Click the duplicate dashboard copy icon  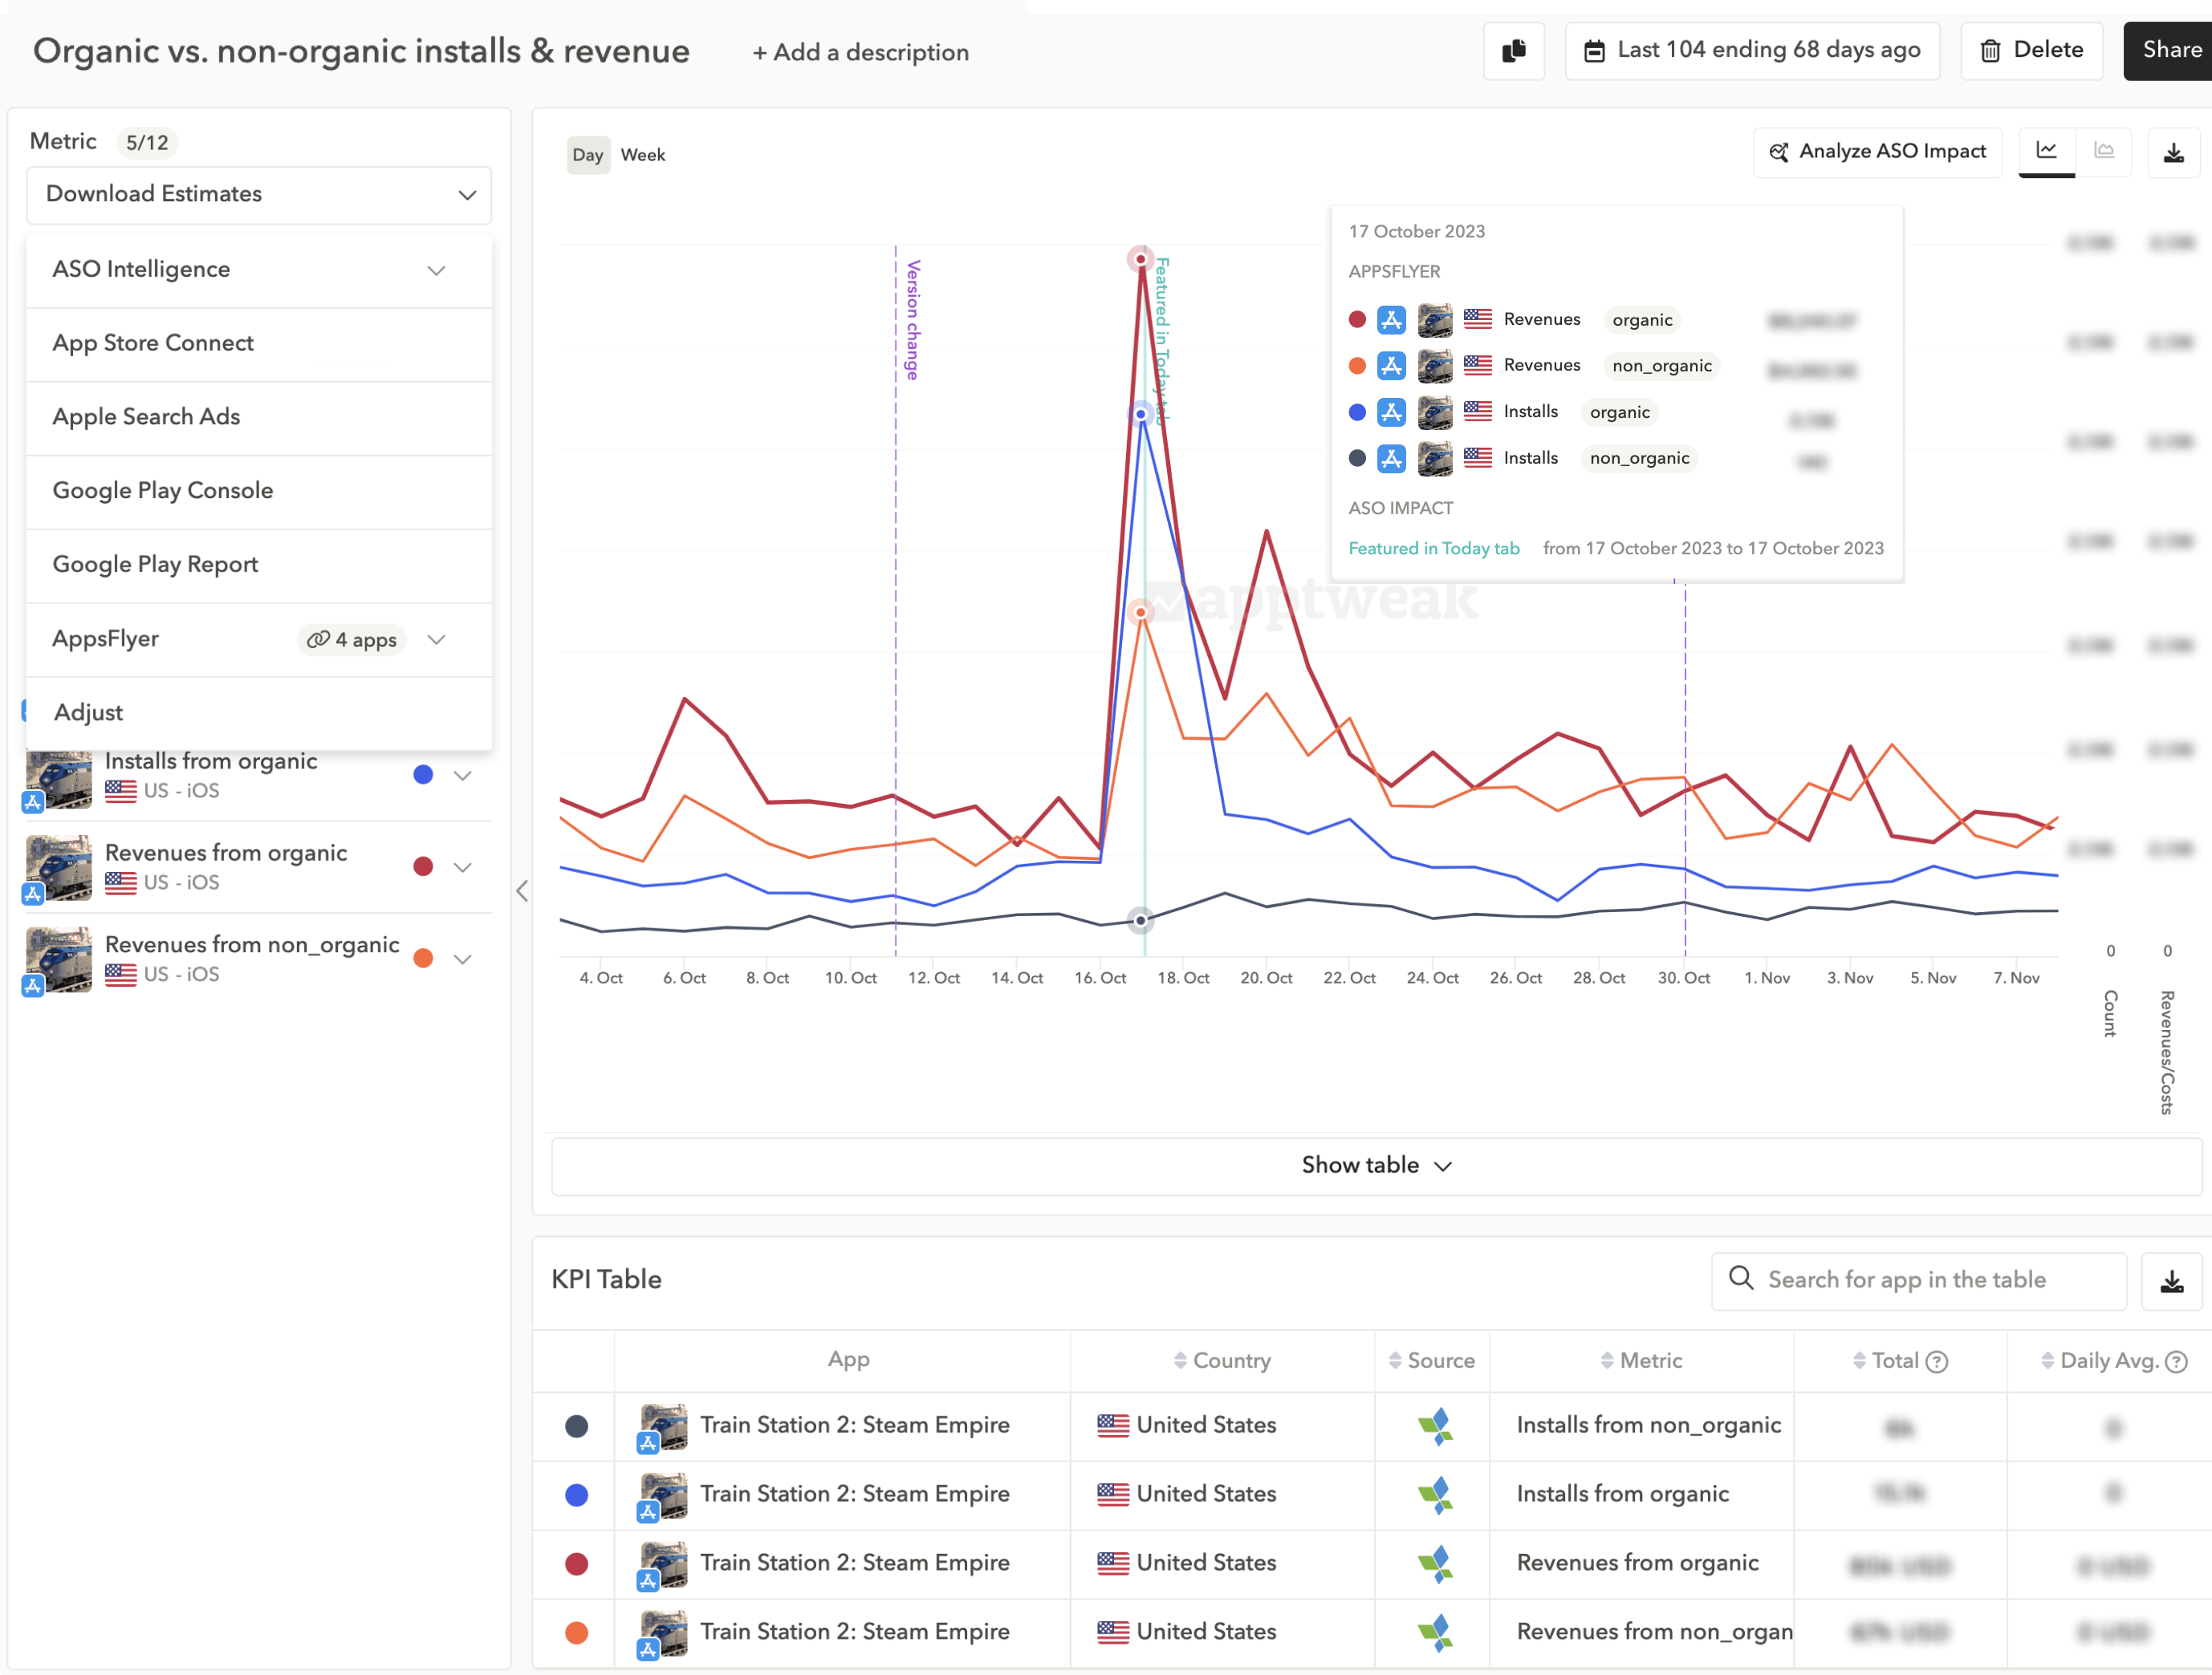pyautogui.click(x=1513, y=51)
